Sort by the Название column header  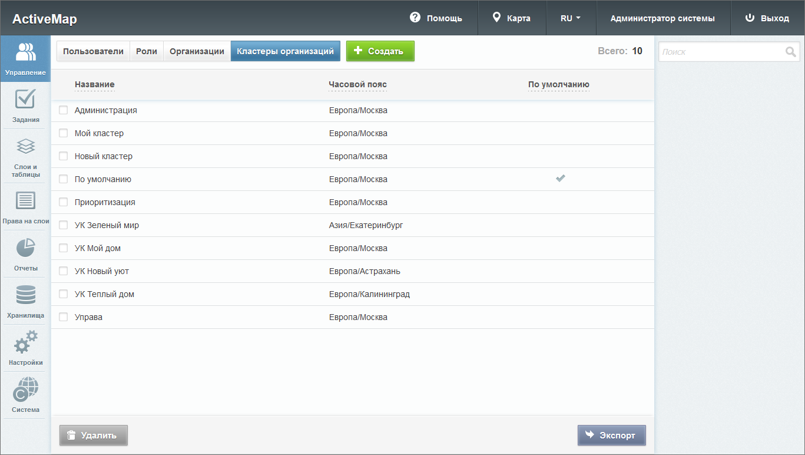coord(94,85)
